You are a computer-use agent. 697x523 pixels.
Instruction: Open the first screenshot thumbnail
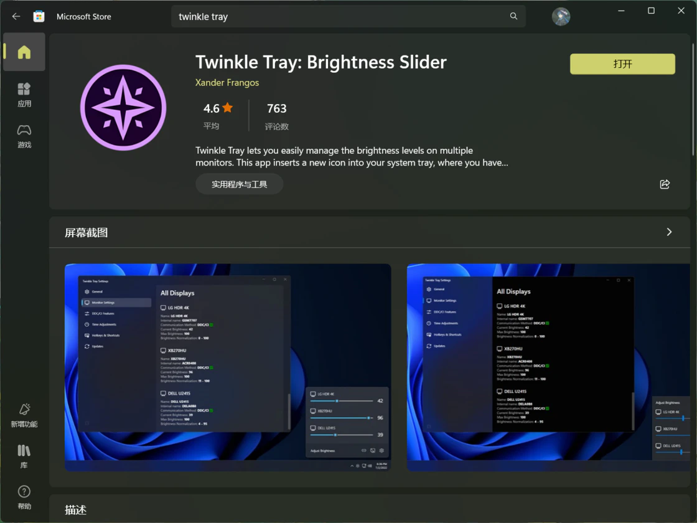coord(228,367)
